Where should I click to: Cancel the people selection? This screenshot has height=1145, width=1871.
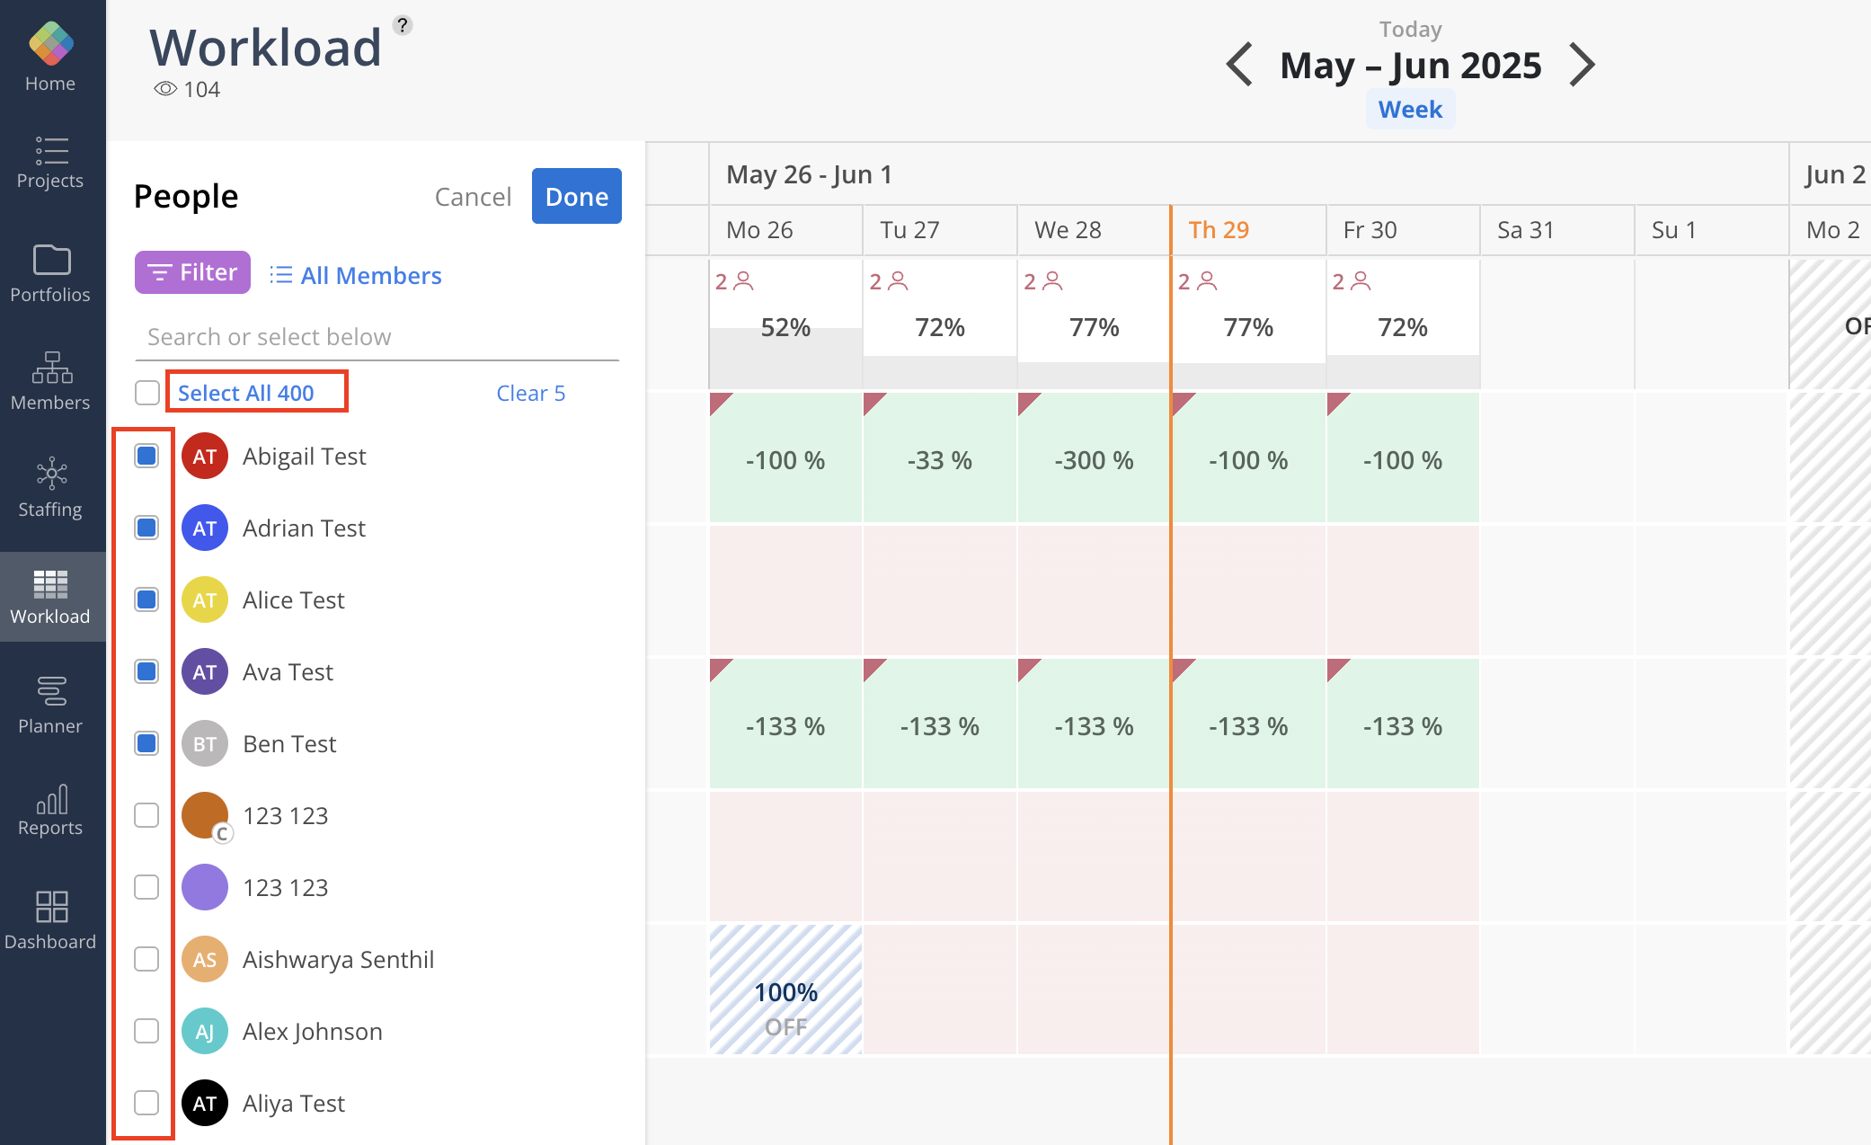click(473, 197)
